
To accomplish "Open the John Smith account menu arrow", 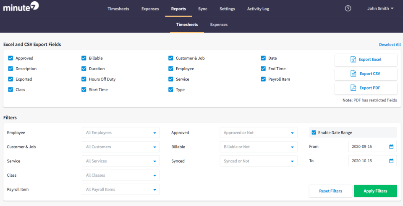I will coord(392,9).
